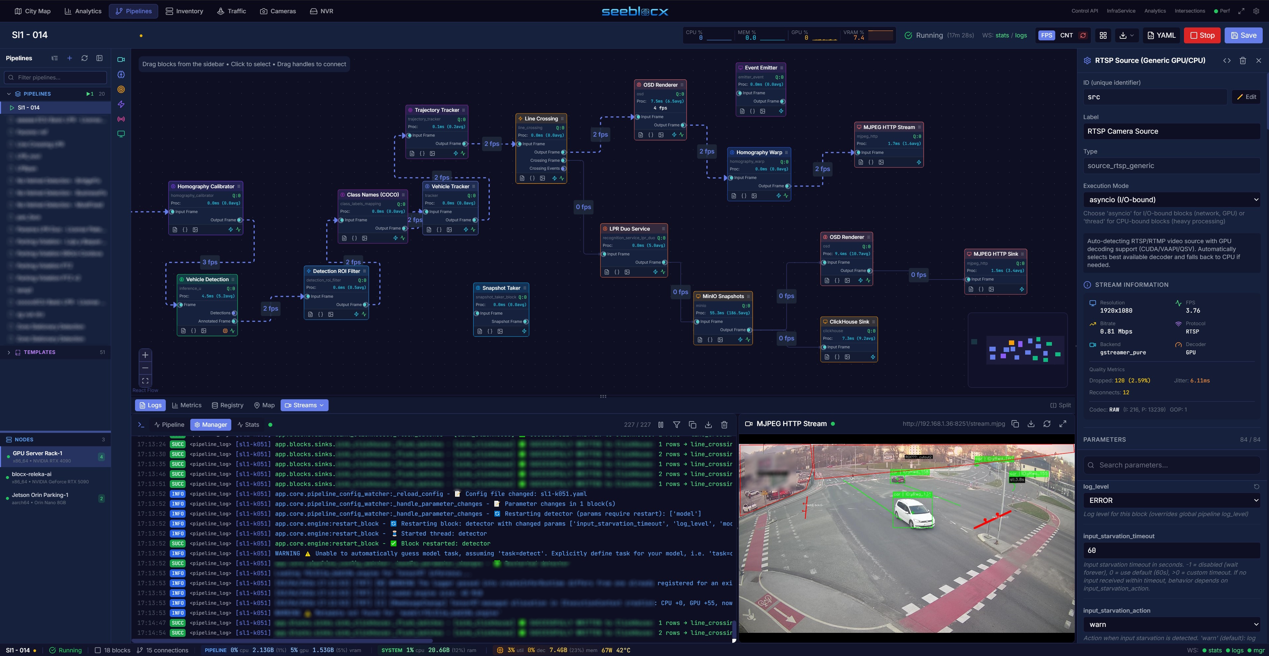Open the video sources block category

(x=121, y=60)
